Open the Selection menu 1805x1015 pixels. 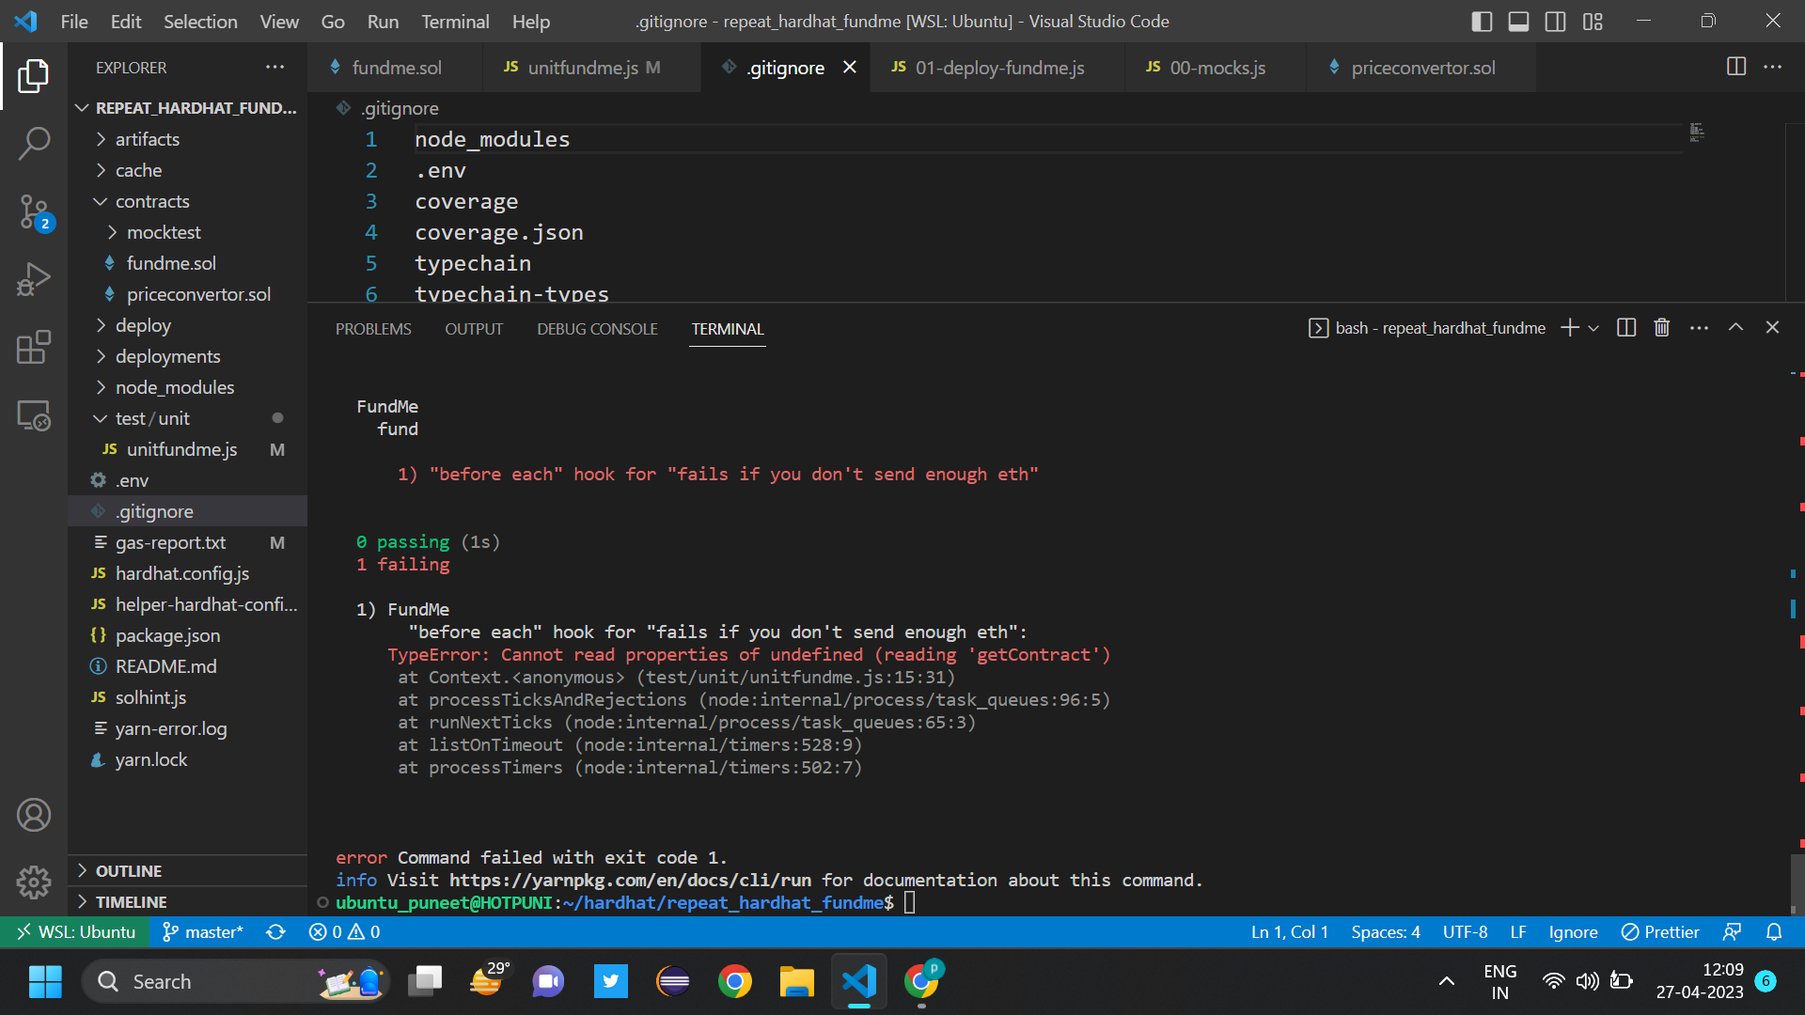pos(200,21)
